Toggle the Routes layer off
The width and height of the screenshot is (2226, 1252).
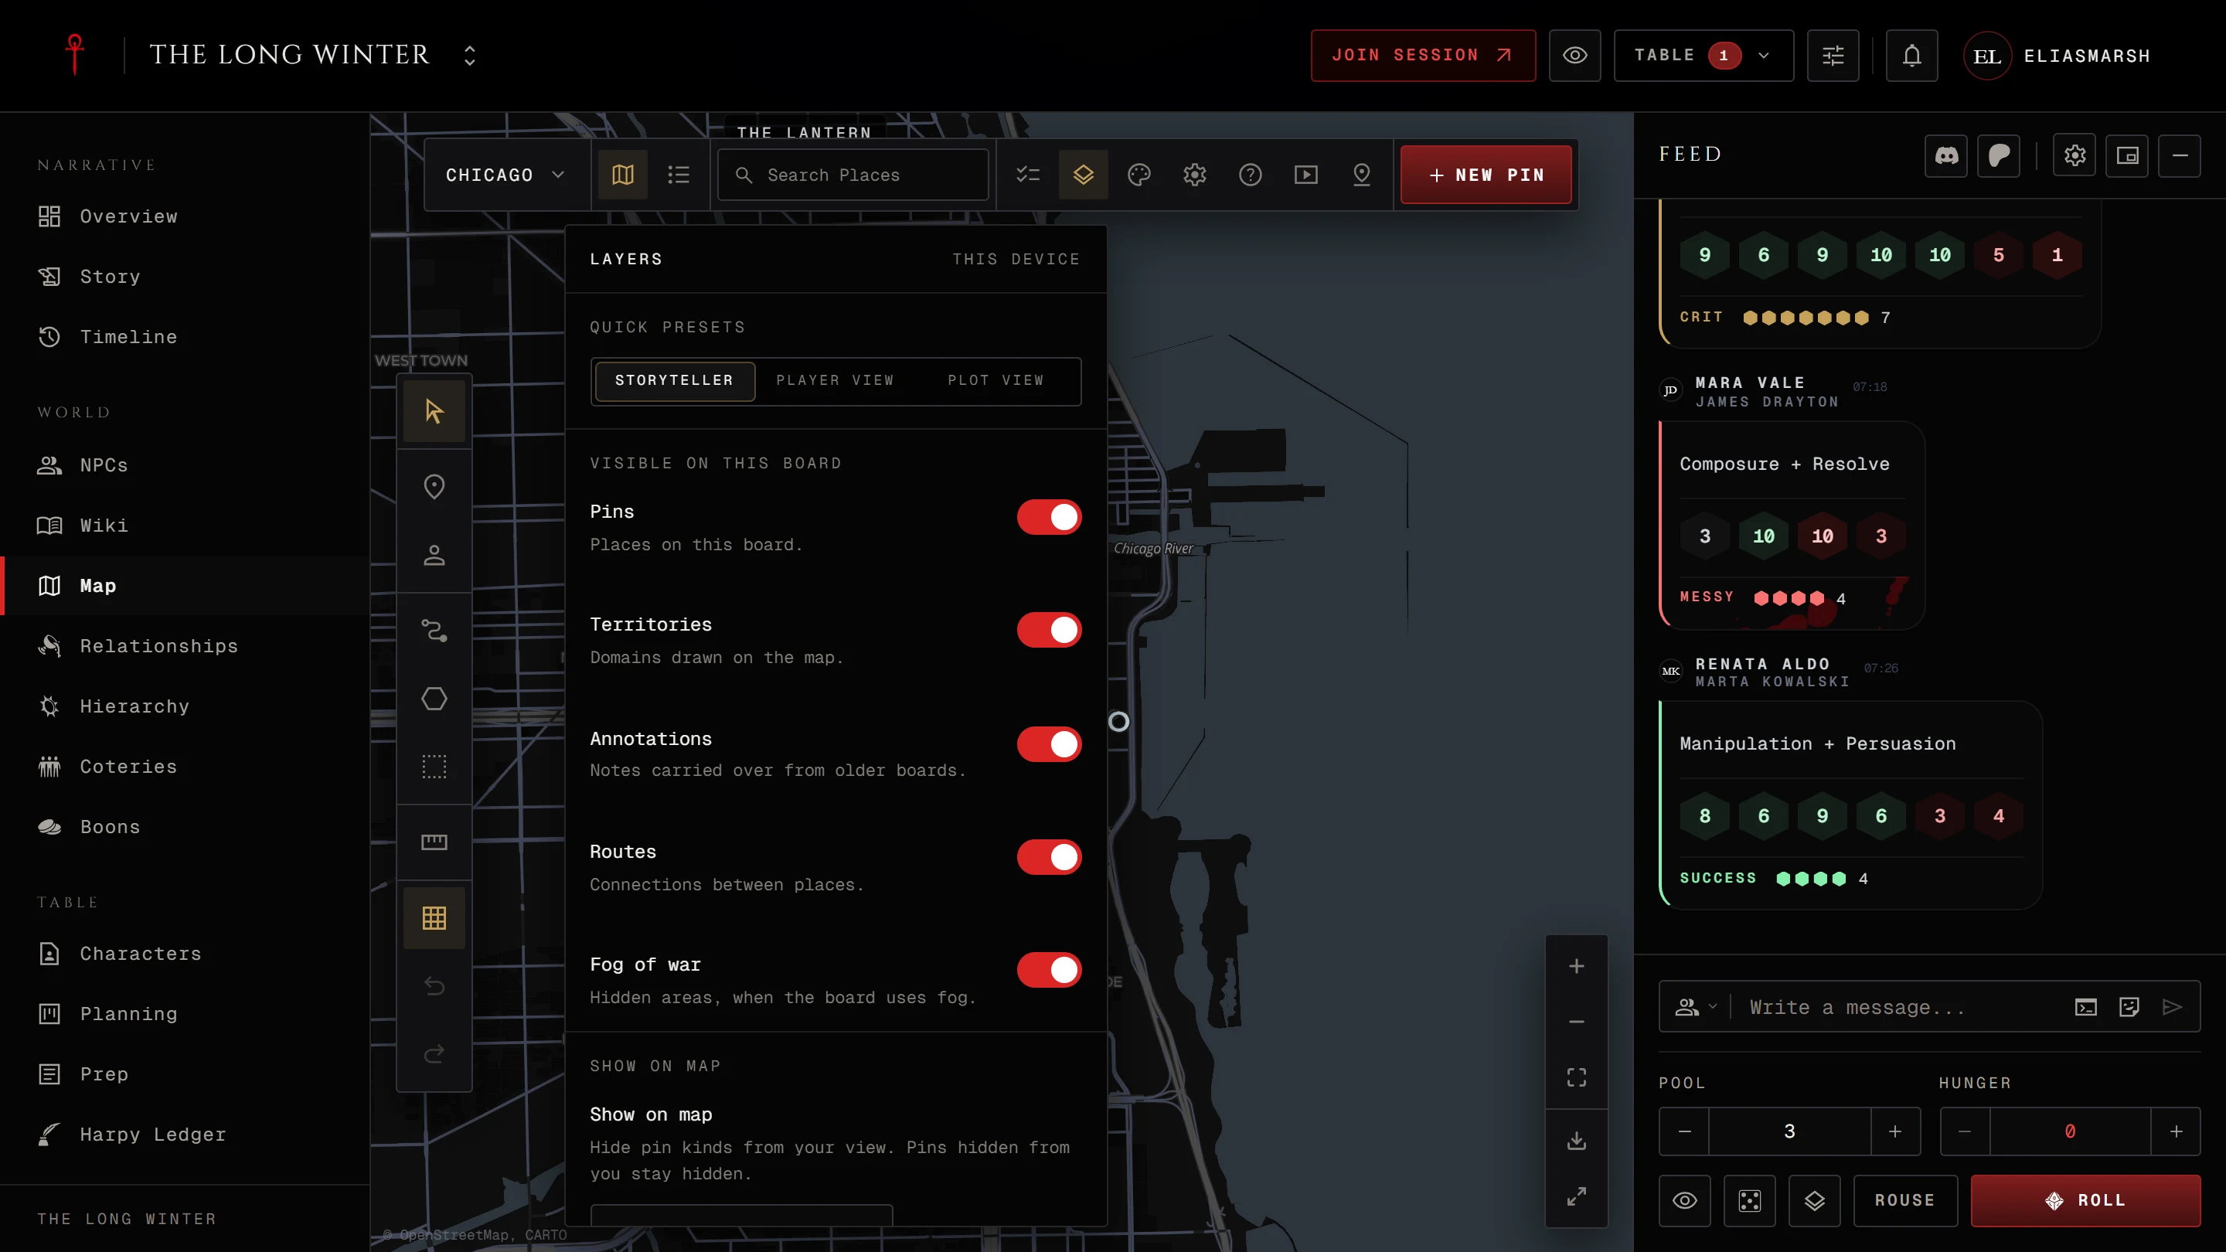(1049, 857)
